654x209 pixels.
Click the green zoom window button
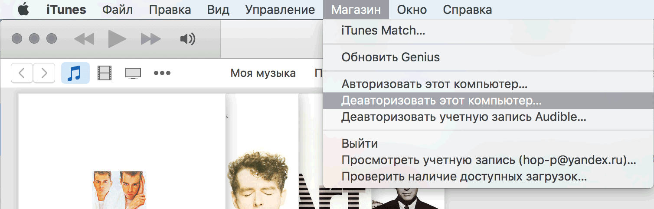(x=52, y=39)
